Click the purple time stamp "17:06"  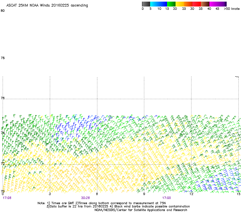coord(7,198)
